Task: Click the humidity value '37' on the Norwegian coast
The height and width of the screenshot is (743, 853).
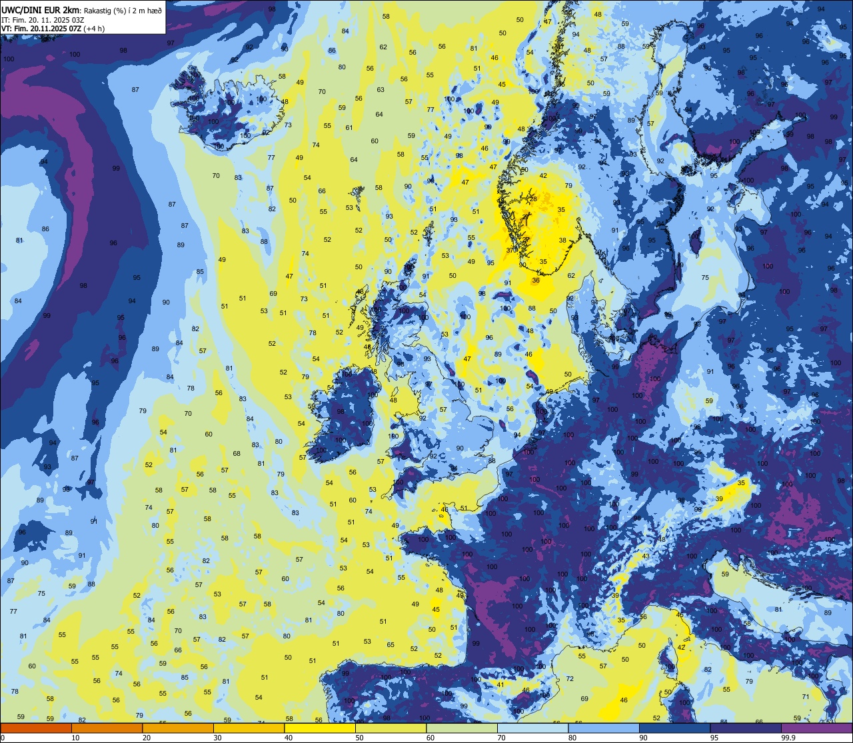Action: tap(510, 250)
